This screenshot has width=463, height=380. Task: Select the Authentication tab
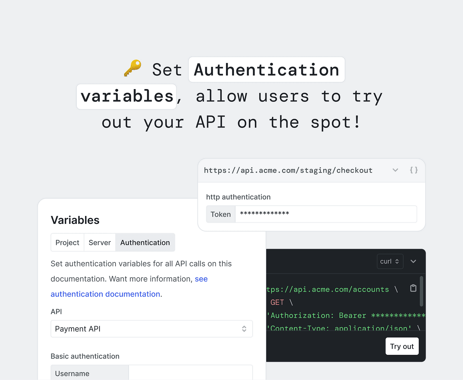(145, 242)
